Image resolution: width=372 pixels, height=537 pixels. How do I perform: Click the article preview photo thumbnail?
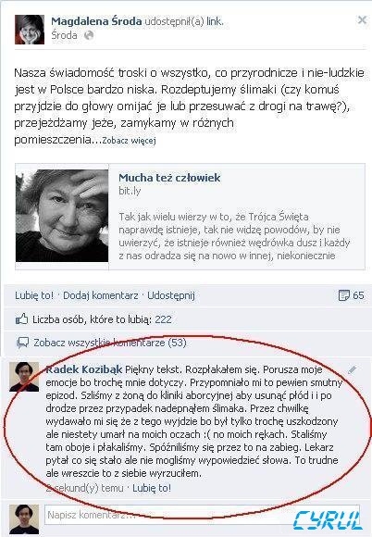pyautogui.click(x=62, y=216)
